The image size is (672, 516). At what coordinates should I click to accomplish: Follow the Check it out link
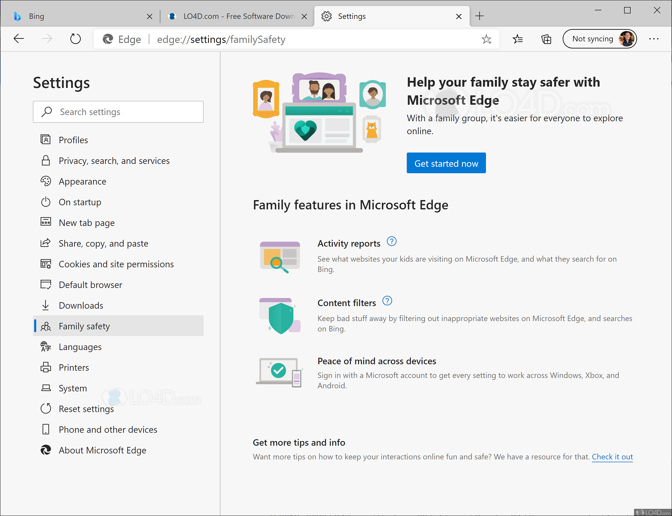[612, 457]
